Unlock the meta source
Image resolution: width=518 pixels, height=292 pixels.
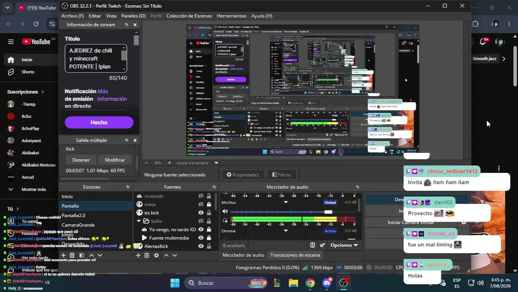point(209,204)
